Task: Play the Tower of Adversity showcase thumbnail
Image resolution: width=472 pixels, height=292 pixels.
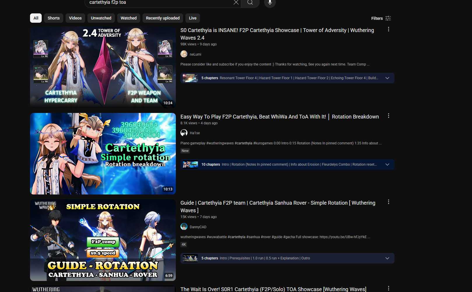Action: pyautogui.click(x=103, y=67)
